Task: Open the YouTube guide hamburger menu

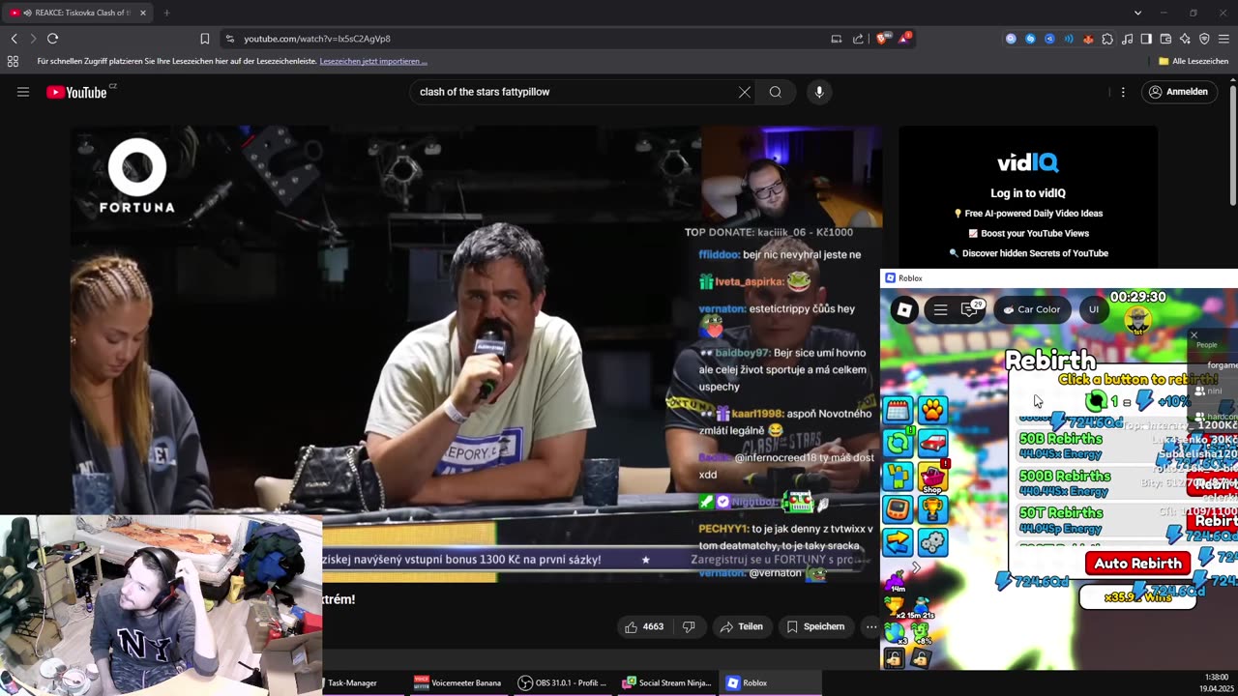Action: 23,92
